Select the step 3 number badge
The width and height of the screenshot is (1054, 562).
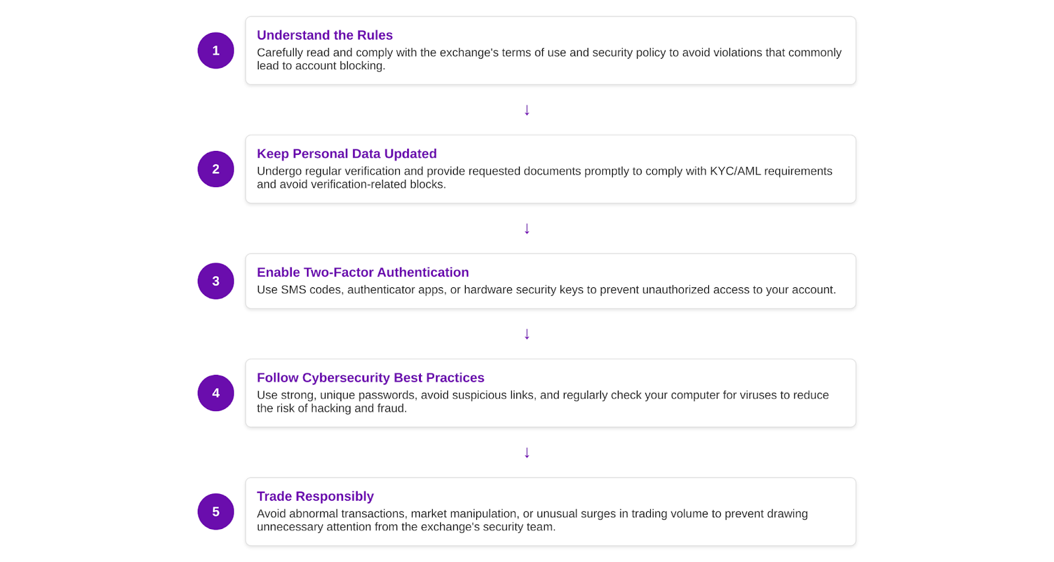point(215,281)
